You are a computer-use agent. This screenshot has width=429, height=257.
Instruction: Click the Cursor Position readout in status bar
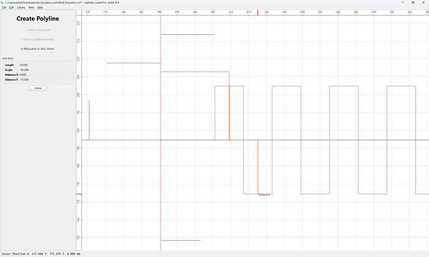pyautogui.click(x=41, y=254)
